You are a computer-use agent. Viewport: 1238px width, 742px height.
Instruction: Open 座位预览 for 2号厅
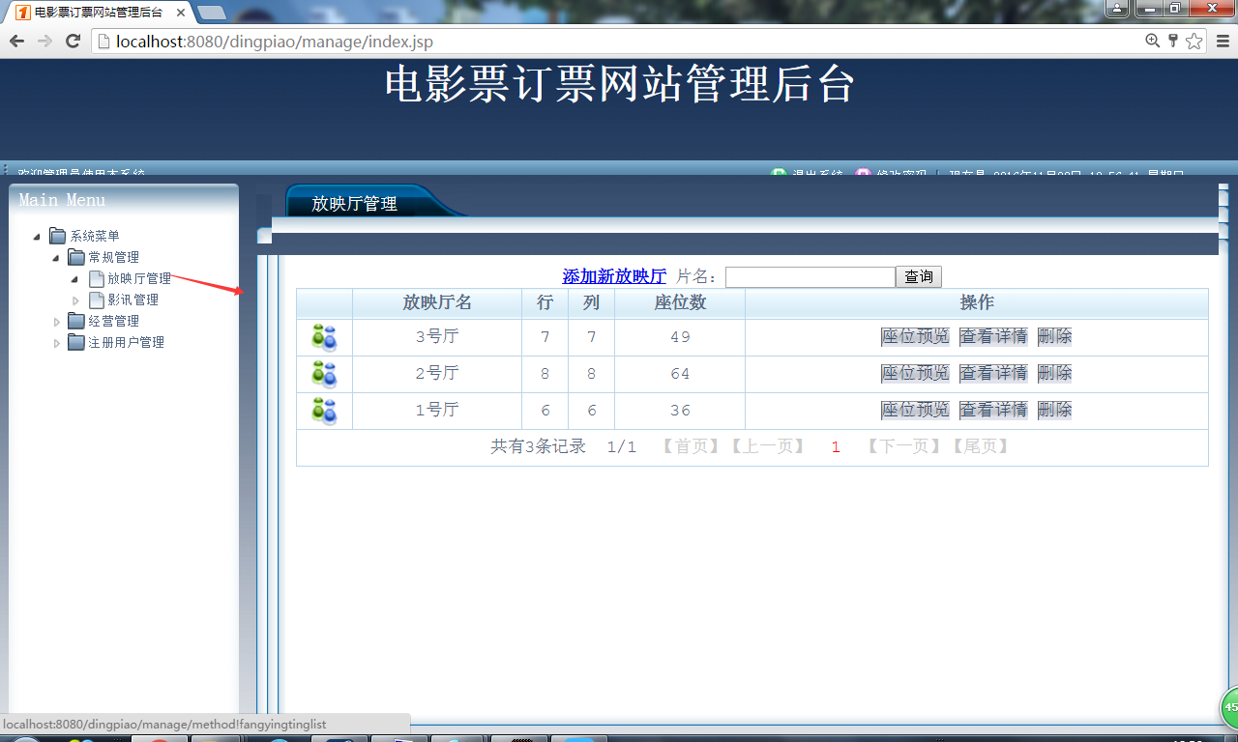(915, 373)
